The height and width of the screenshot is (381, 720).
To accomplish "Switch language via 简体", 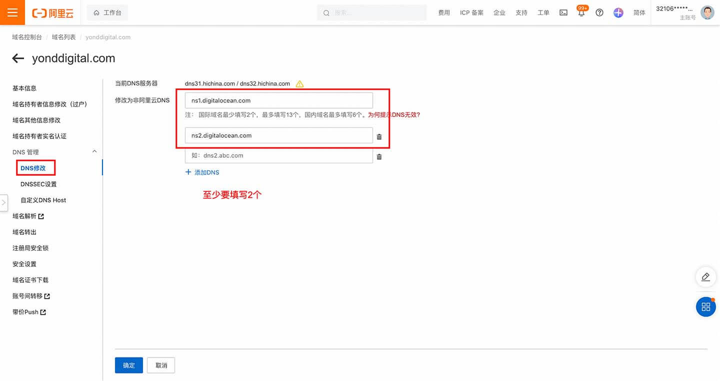I will click(x=639, y=12).
